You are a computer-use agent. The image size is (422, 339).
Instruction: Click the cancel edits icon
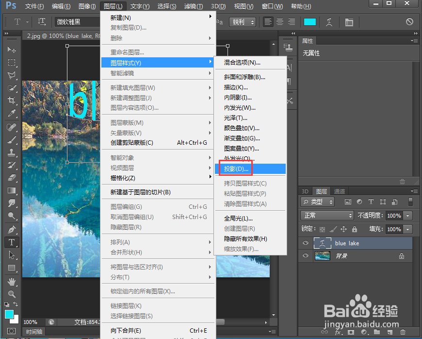point(409,21)
